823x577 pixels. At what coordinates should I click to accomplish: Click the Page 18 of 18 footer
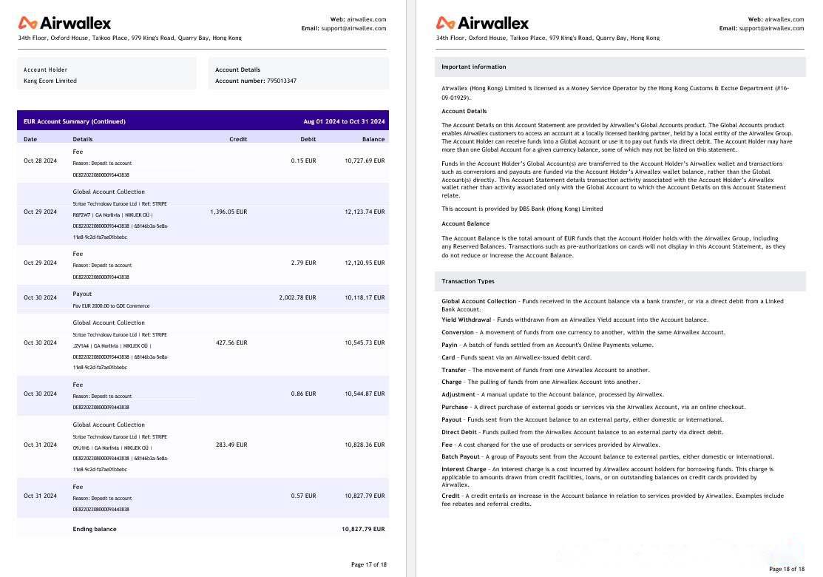786,569
